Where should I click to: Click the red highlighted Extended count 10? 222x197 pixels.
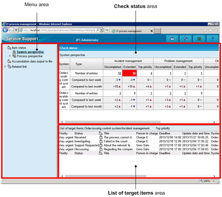pos(129,73)
